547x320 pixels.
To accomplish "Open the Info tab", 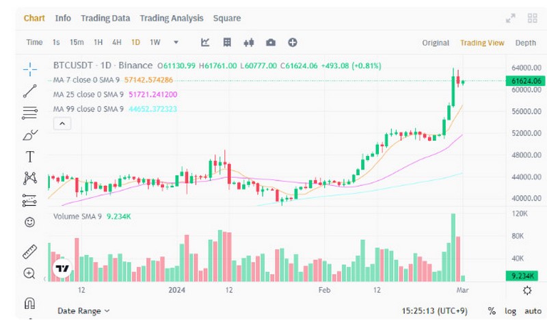I will pos(63,18).
